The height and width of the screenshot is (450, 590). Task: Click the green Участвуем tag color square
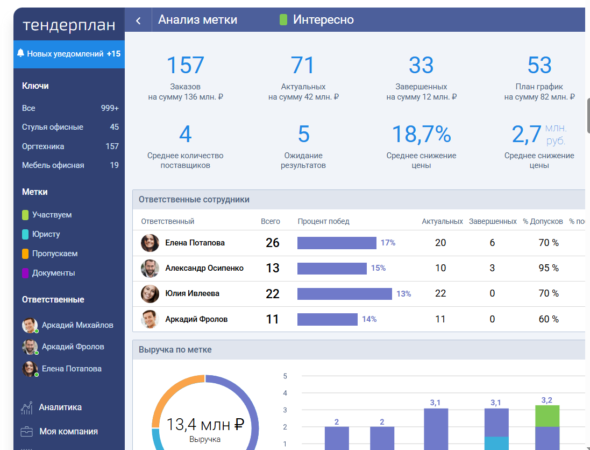pos(25,215)
